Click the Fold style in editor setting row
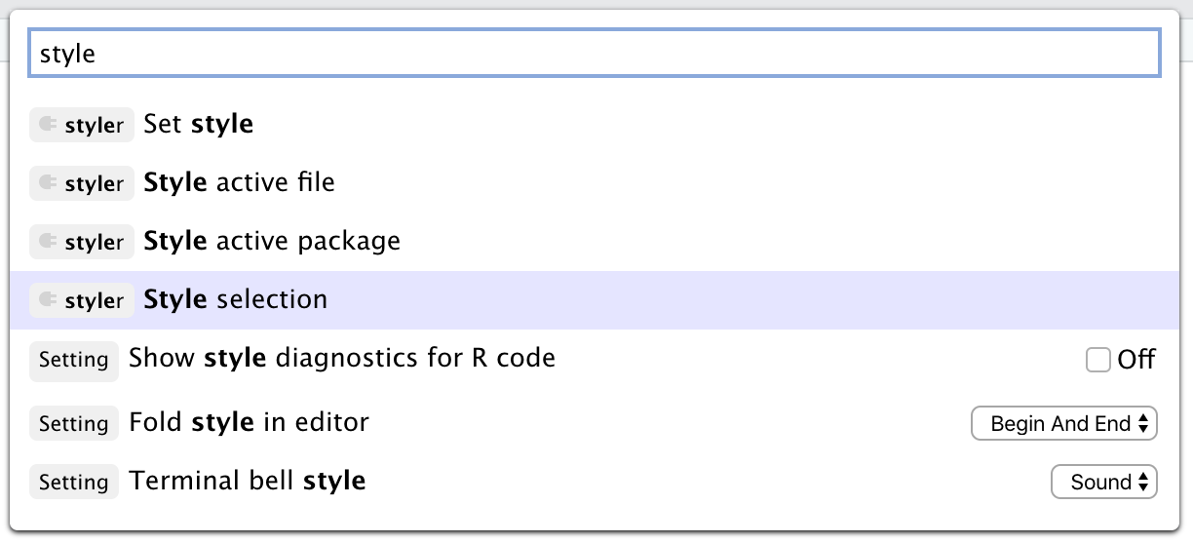 (249, 423)
